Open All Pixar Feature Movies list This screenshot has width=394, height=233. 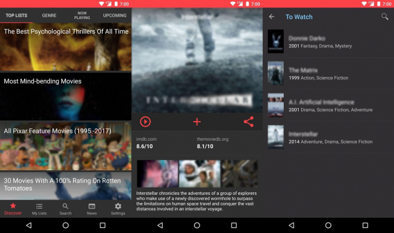point(66,146)
